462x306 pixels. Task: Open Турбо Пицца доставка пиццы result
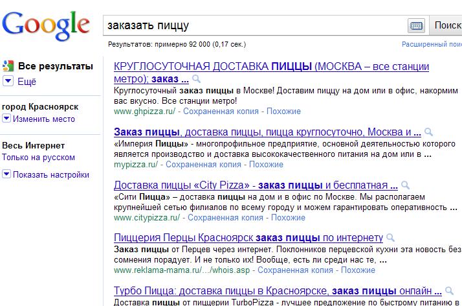point(278,290)
